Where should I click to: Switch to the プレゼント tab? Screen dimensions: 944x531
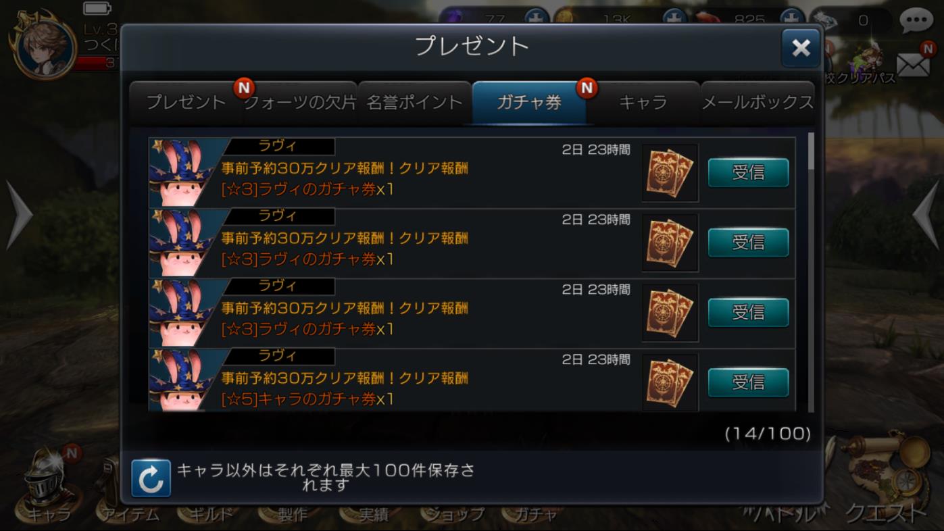point(186,103)
